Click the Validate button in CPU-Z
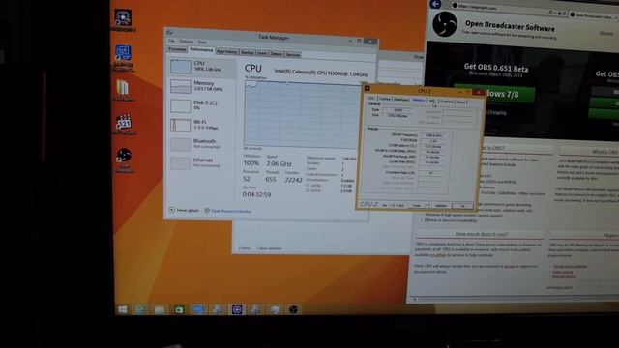619x348 pixels. (441, 206)
